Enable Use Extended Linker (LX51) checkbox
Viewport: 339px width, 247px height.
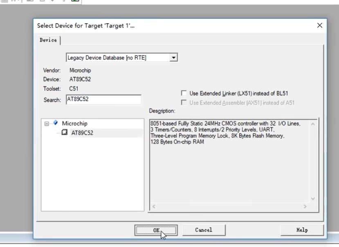pyautogui.click(x=184, y=93)
